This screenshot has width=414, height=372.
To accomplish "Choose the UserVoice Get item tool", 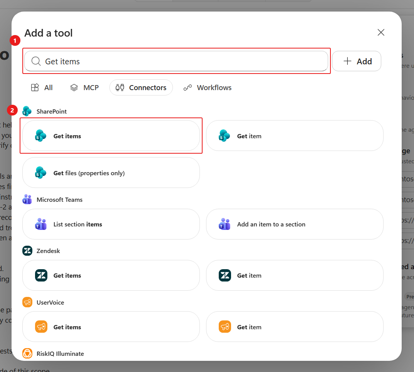I will click(295, 327).
